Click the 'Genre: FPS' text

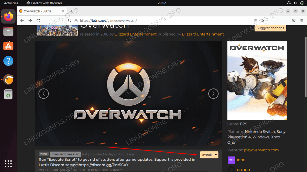[237, 124]
